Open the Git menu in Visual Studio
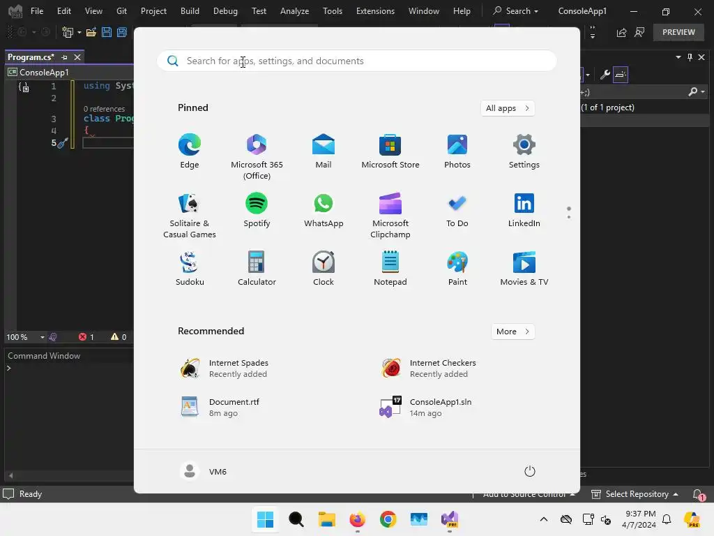 (121, 11)
